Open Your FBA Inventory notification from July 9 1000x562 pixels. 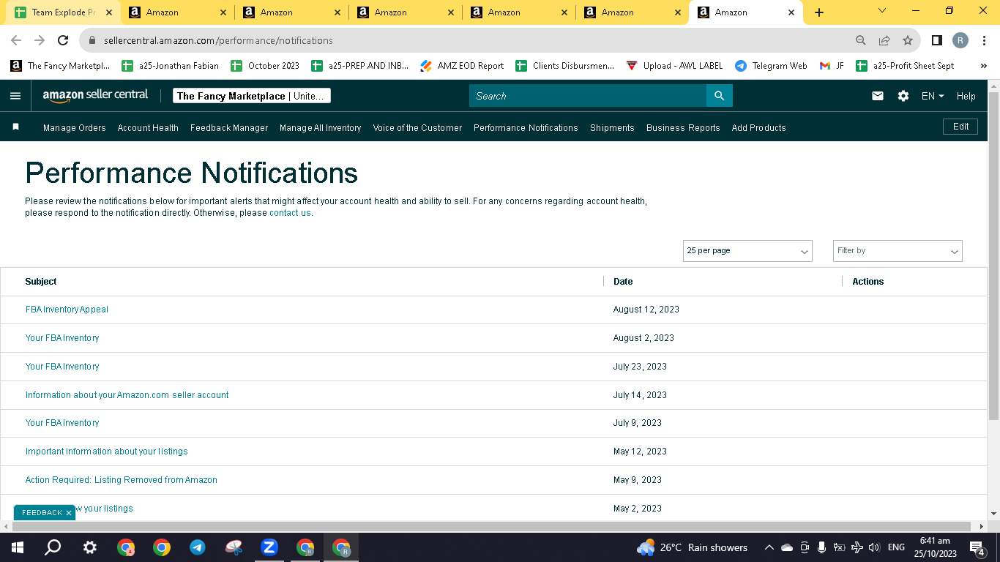coord(62,423)
